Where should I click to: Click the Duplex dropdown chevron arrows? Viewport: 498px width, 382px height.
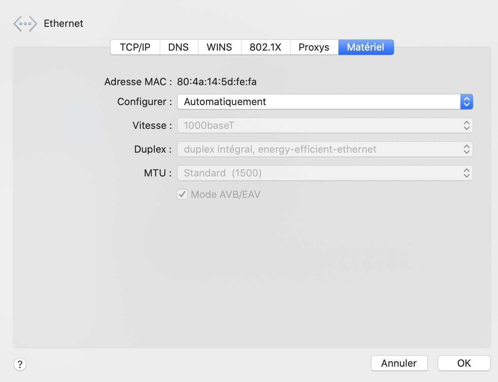click(x=467, y=149)
